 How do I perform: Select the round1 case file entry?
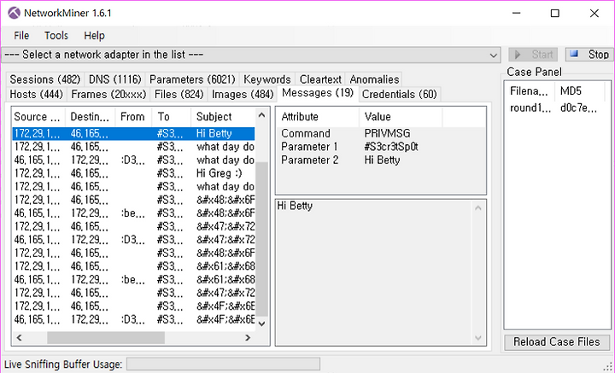(530, 108)
